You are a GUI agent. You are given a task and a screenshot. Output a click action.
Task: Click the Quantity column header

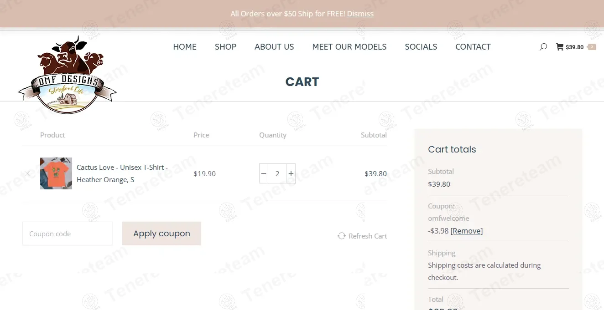(273, 135)
